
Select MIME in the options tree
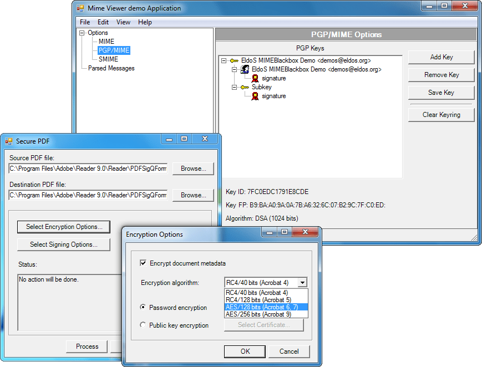click(106, 42)
